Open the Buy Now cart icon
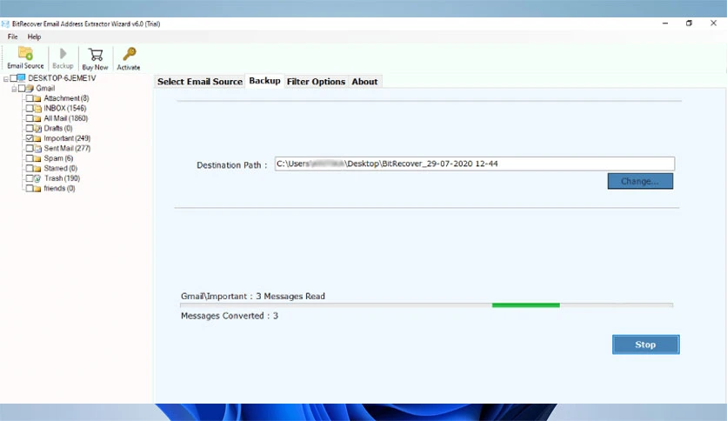This screenshot has height=421, width=727. tap(96, 54)
